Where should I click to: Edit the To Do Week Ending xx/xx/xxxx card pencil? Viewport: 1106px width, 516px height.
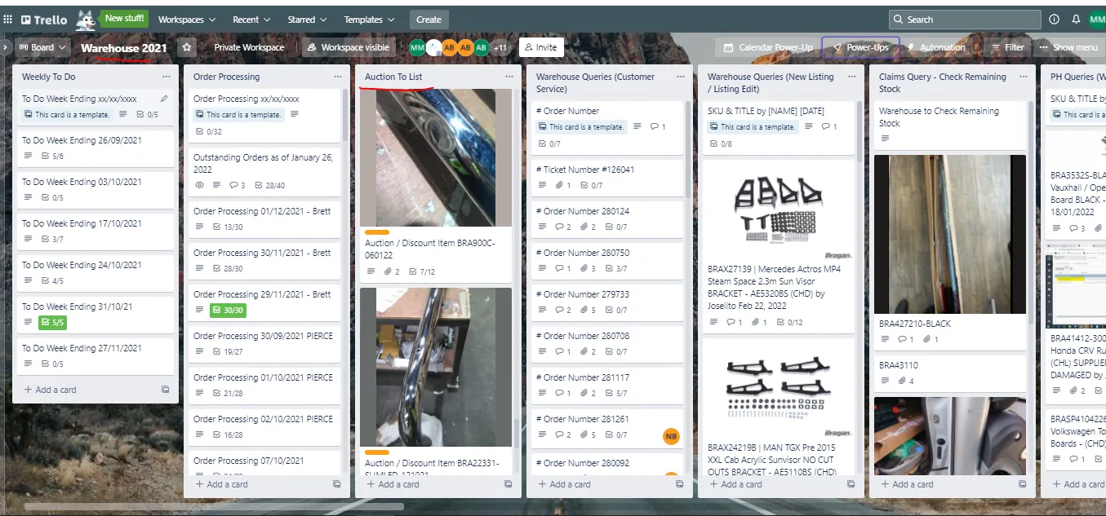coord(164,99)
